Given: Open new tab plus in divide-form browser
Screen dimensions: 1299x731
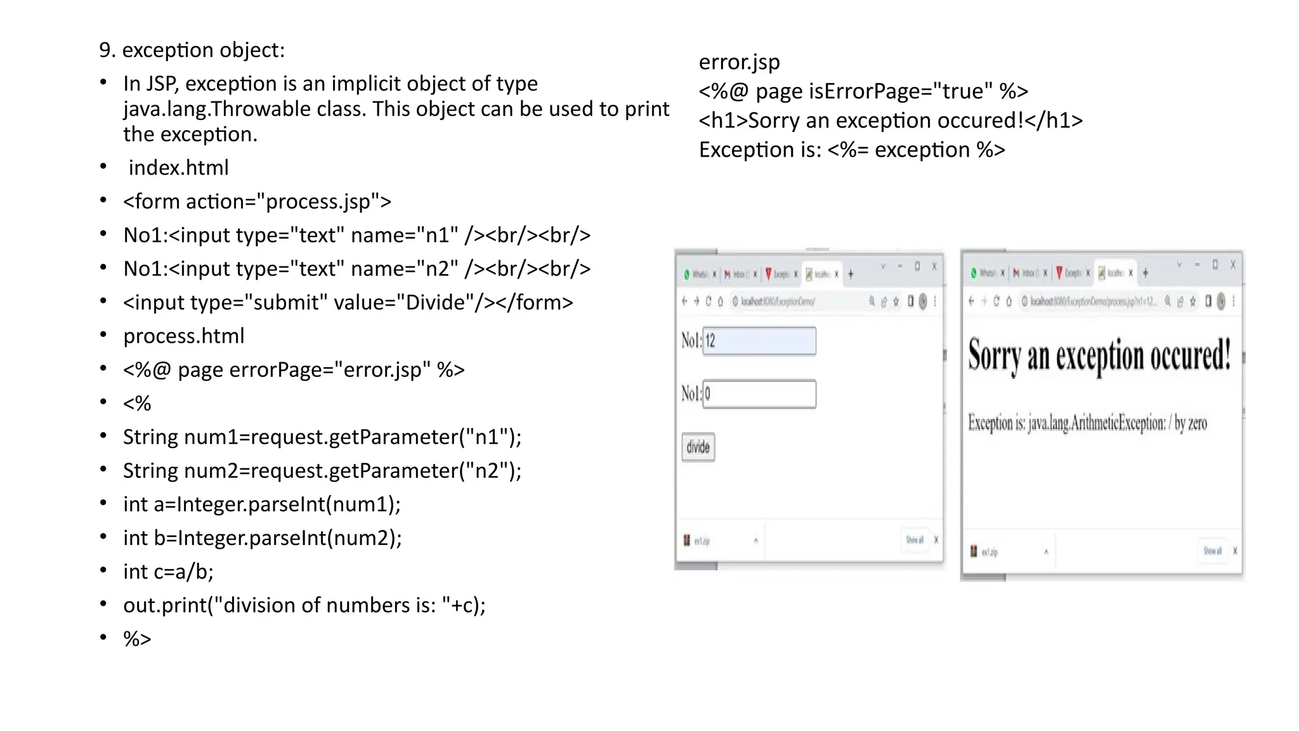Looking at the screenshot, I should (x=851, y=274).
